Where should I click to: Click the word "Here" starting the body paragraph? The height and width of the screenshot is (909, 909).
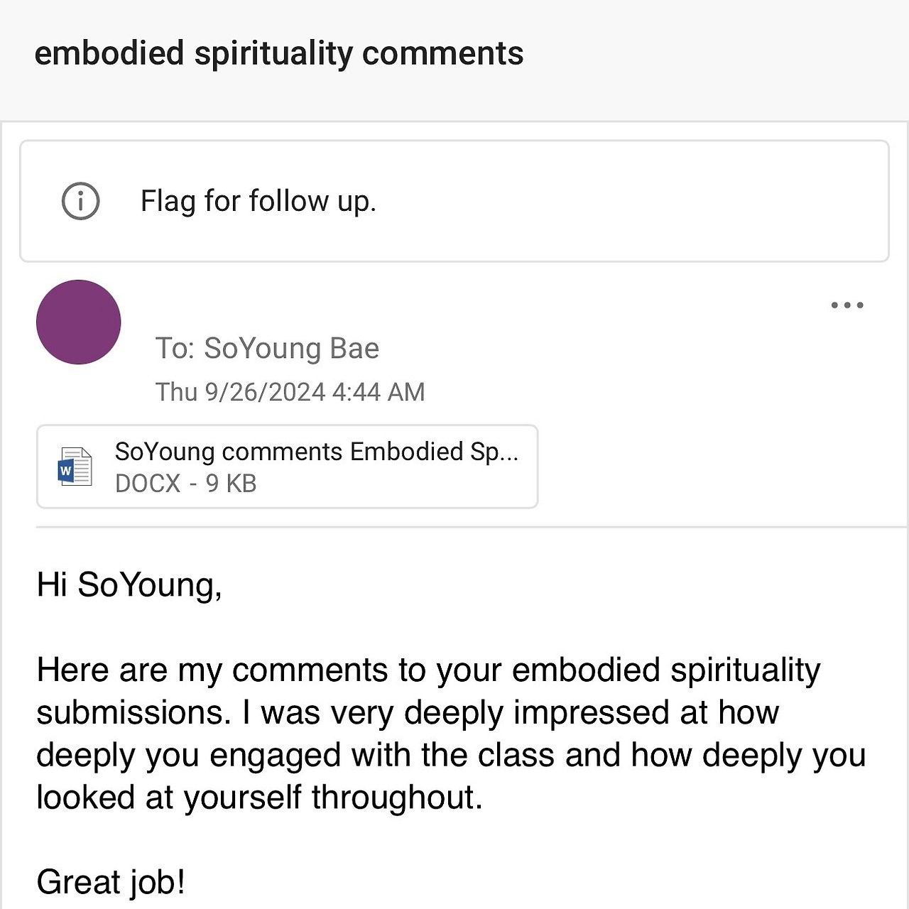point(72,670)
